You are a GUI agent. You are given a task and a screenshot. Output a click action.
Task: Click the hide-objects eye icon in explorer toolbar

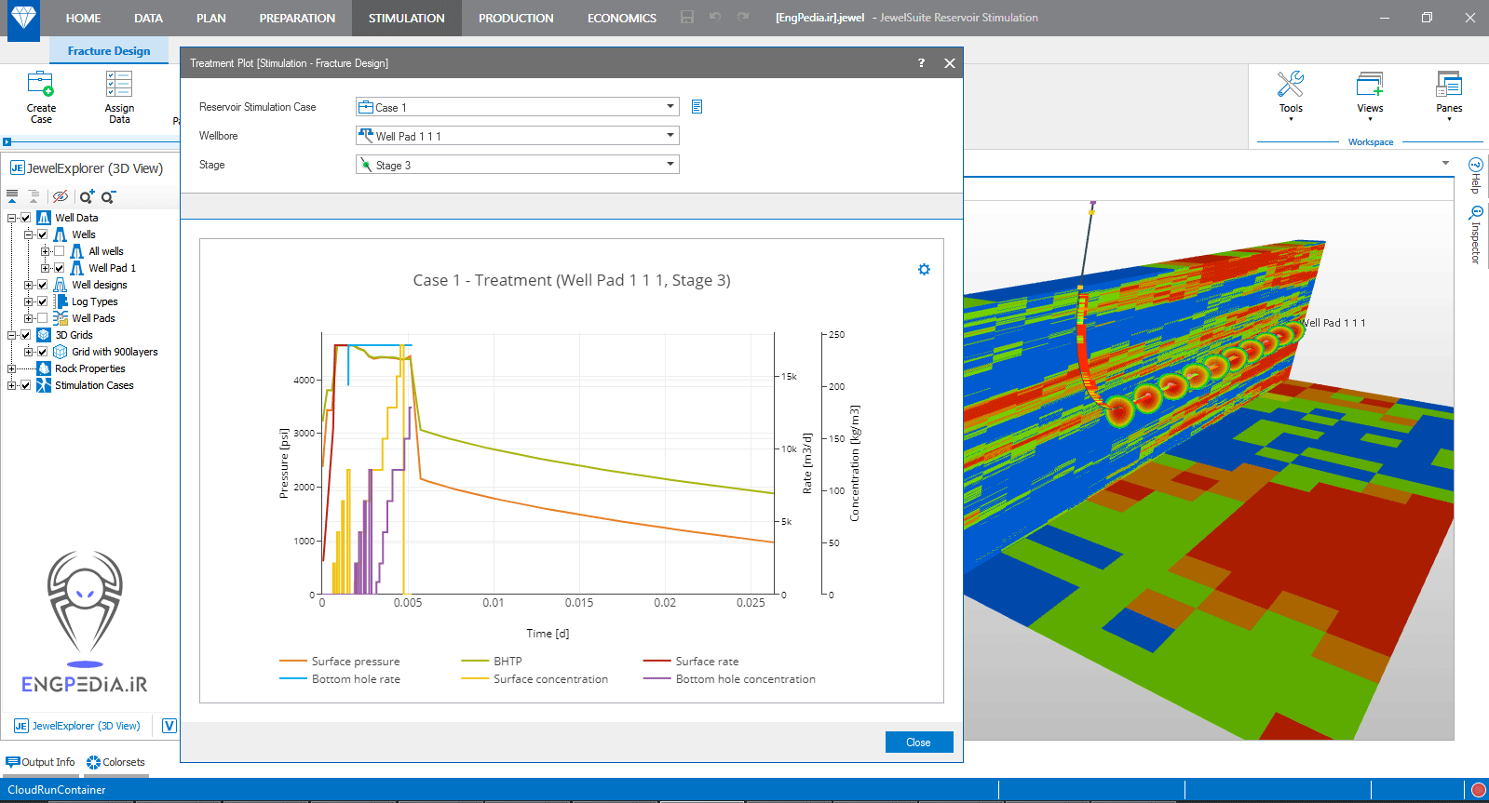tap(61, 196)
